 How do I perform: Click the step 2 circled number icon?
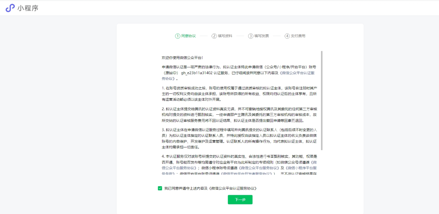214,36
